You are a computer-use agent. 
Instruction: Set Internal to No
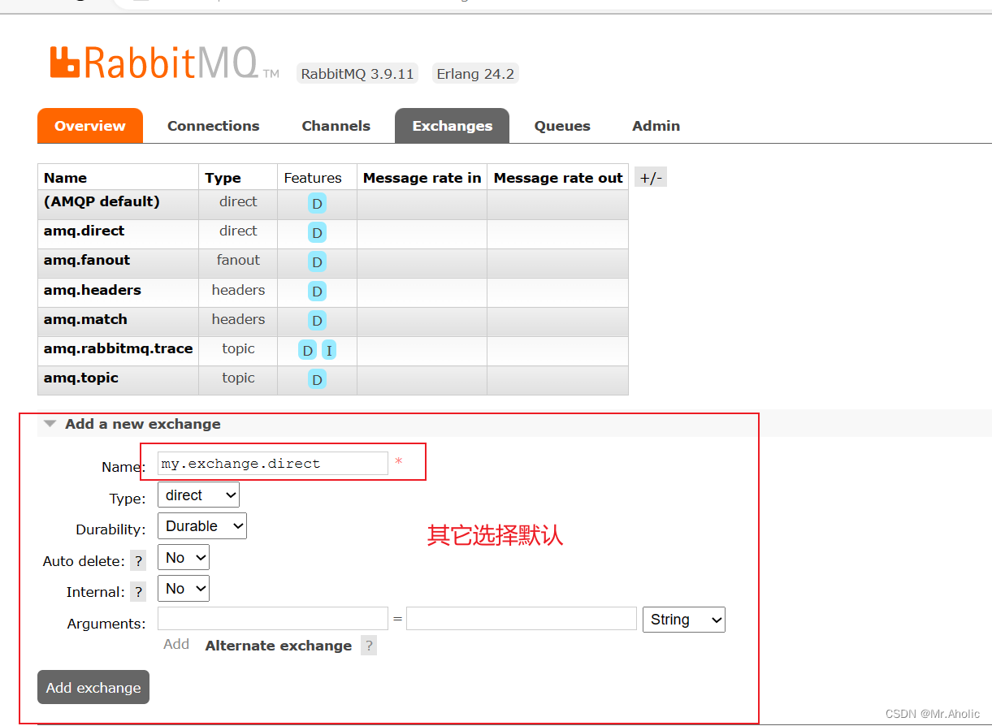click(183, 588)
